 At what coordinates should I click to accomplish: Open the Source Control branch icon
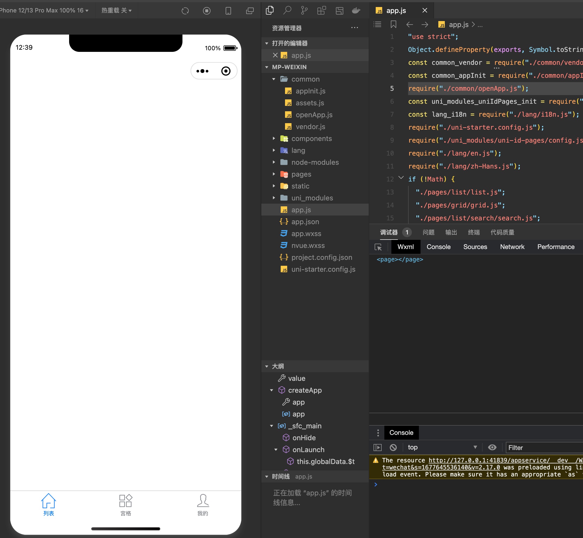[304, 11]
